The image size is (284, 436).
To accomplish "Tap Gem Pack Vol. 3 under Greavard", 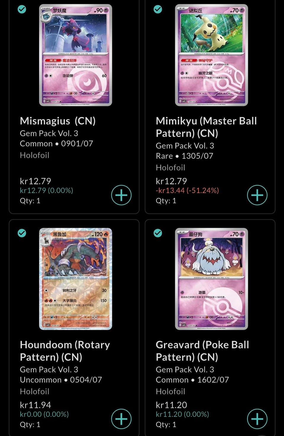I will tap(185, 369).
